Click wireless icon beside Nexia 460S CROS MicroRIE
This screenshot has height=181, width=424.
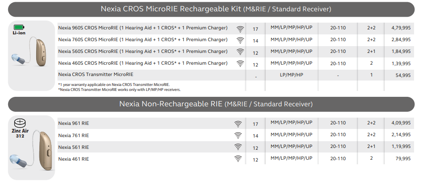[x=240, y=64]
